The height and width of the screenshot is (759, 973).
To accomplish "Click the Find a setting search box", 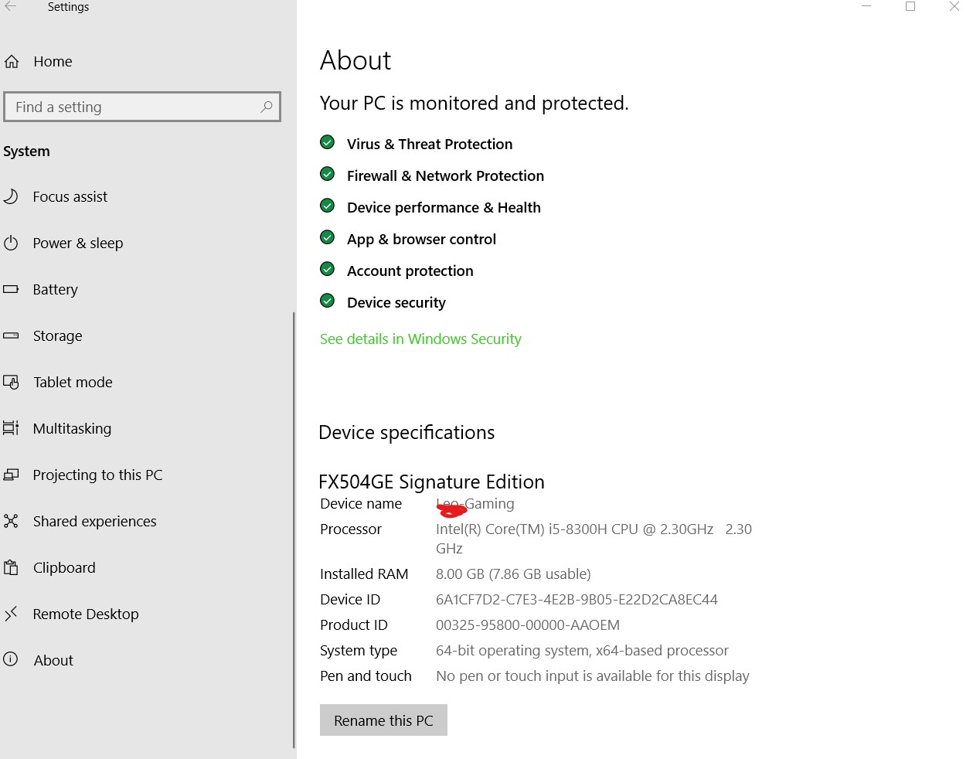I will (142, 107).
